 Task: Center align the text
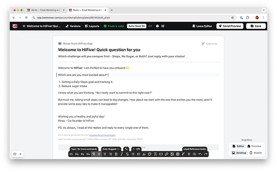(105, 154)
